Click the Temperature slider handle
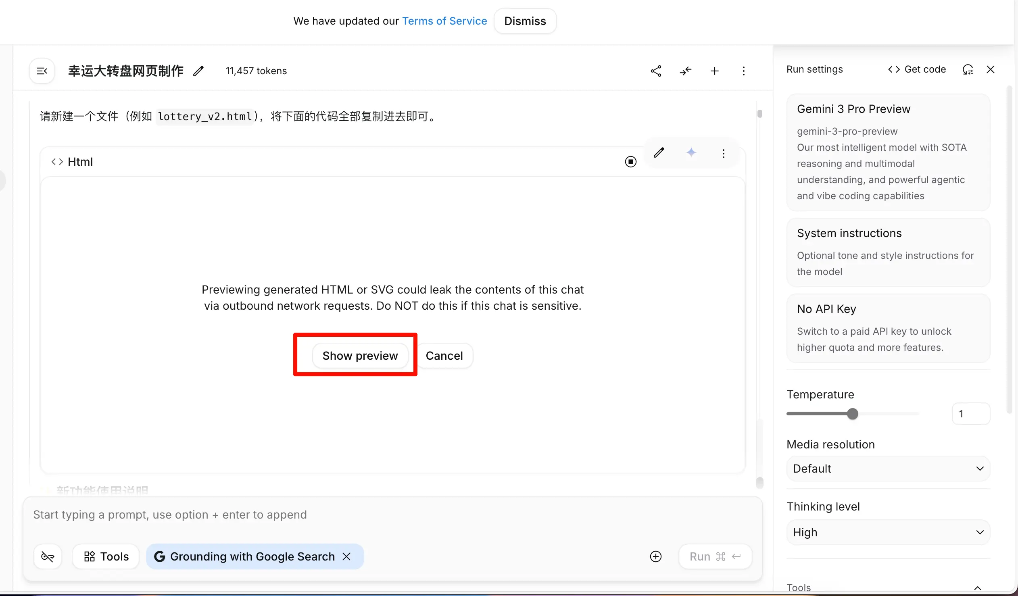This screenshot has height=596, width=1018. (852, 414)
